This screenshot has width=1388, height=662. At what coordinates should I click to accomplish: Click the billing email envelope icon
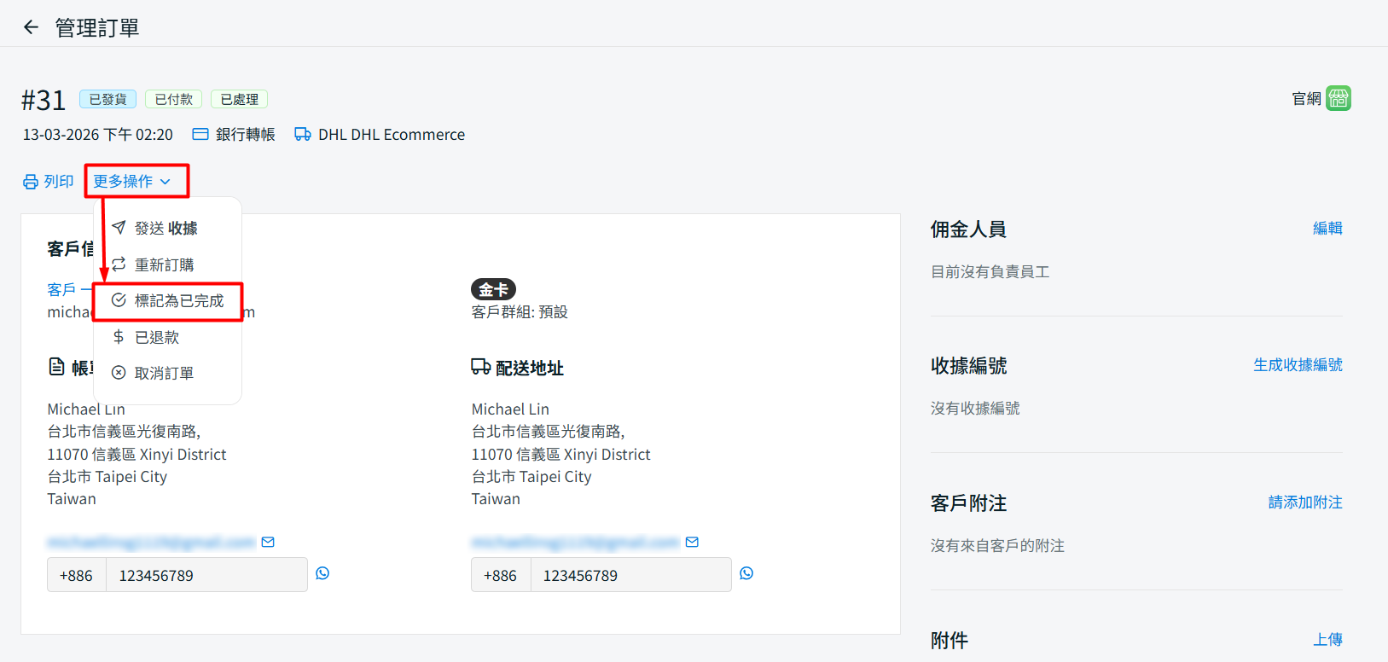coord(268,543)
